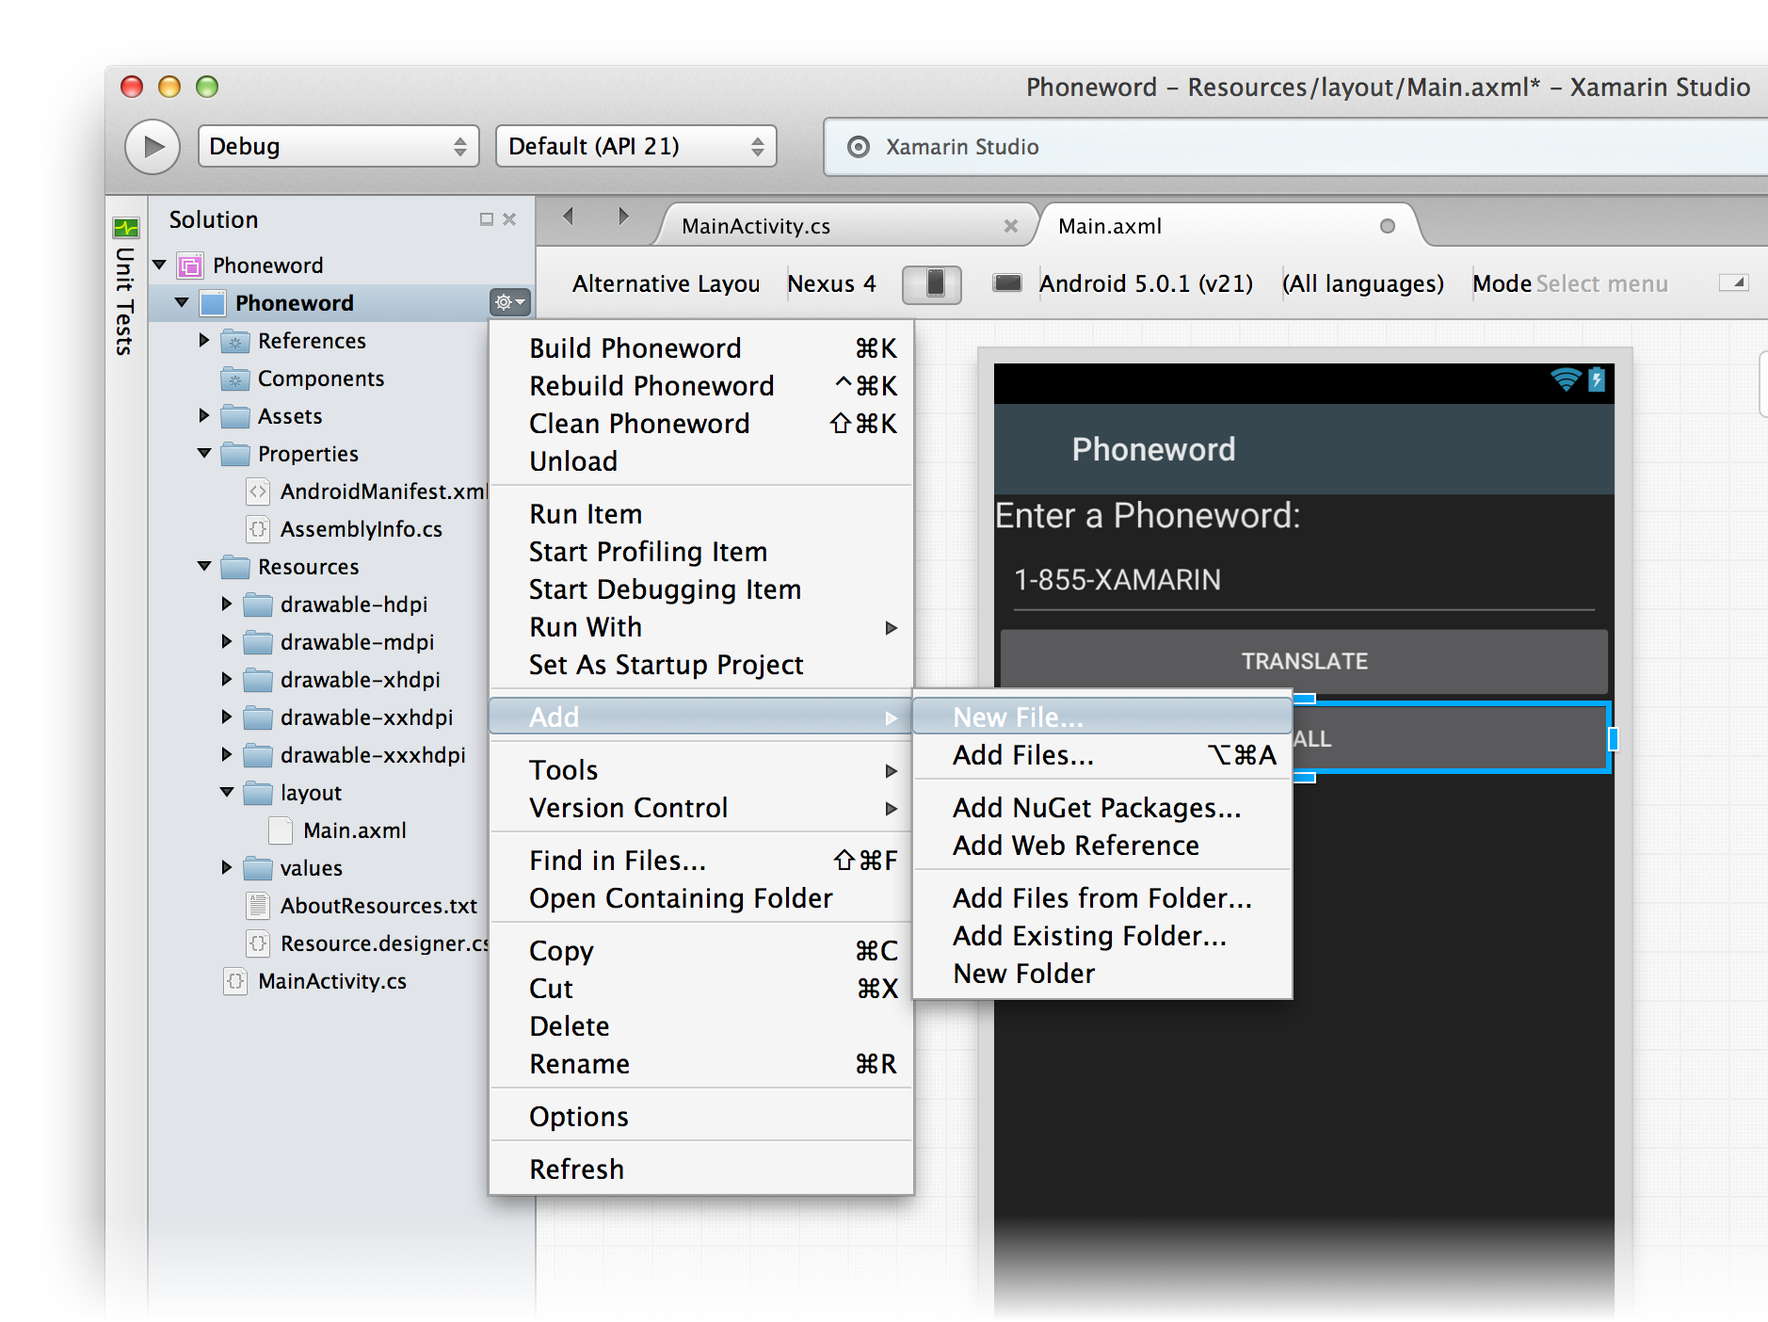Choose Add NuGet Packages... menu entry

tap(1097, 808)
